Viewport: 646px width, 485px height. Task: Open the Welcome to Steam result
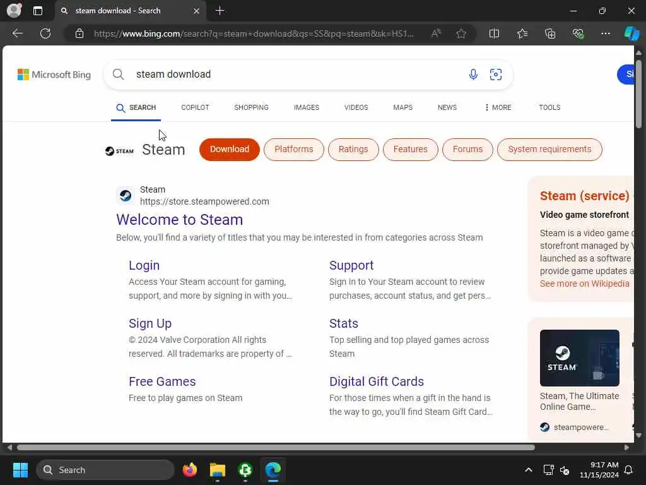180,220
